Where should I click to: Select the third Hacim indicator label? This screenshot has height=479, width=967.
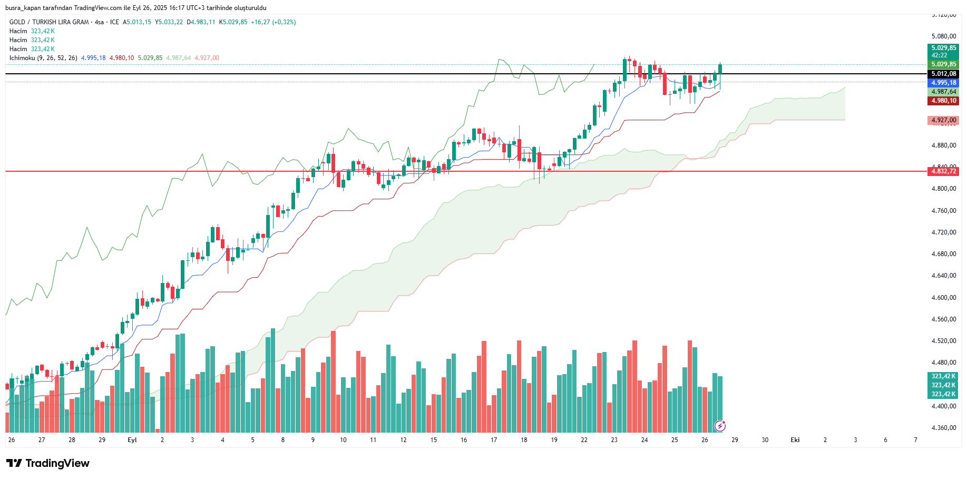tap(18, 49)
